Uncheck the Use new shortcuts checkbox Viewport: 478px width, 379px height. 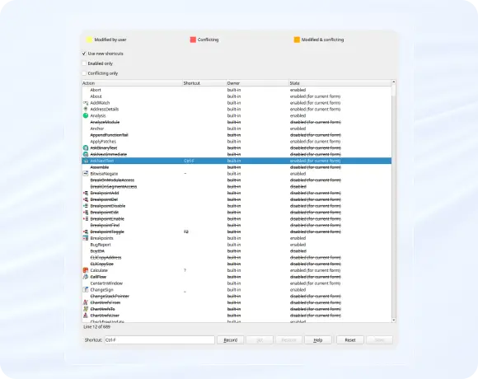[x=84, y=54]
